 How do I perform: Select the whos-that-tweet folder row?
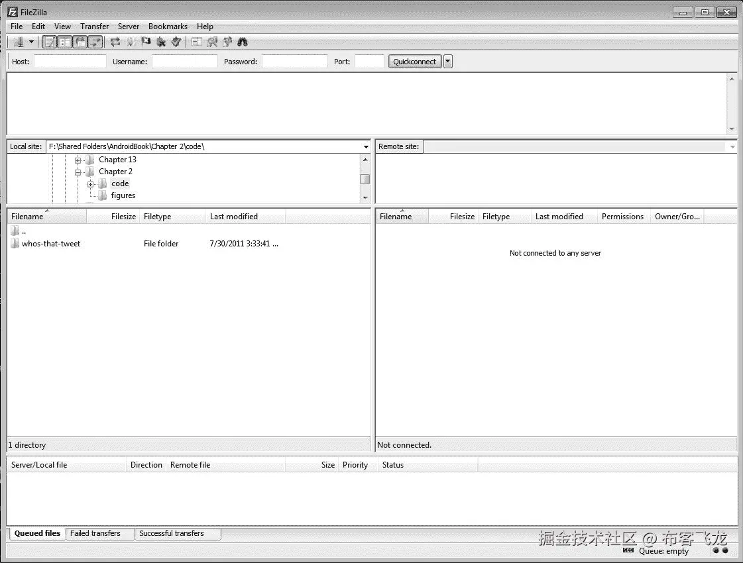189,243
